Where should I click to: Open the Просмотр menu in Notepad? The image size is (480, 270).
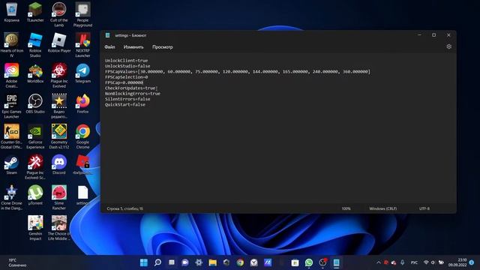[163, 47]
